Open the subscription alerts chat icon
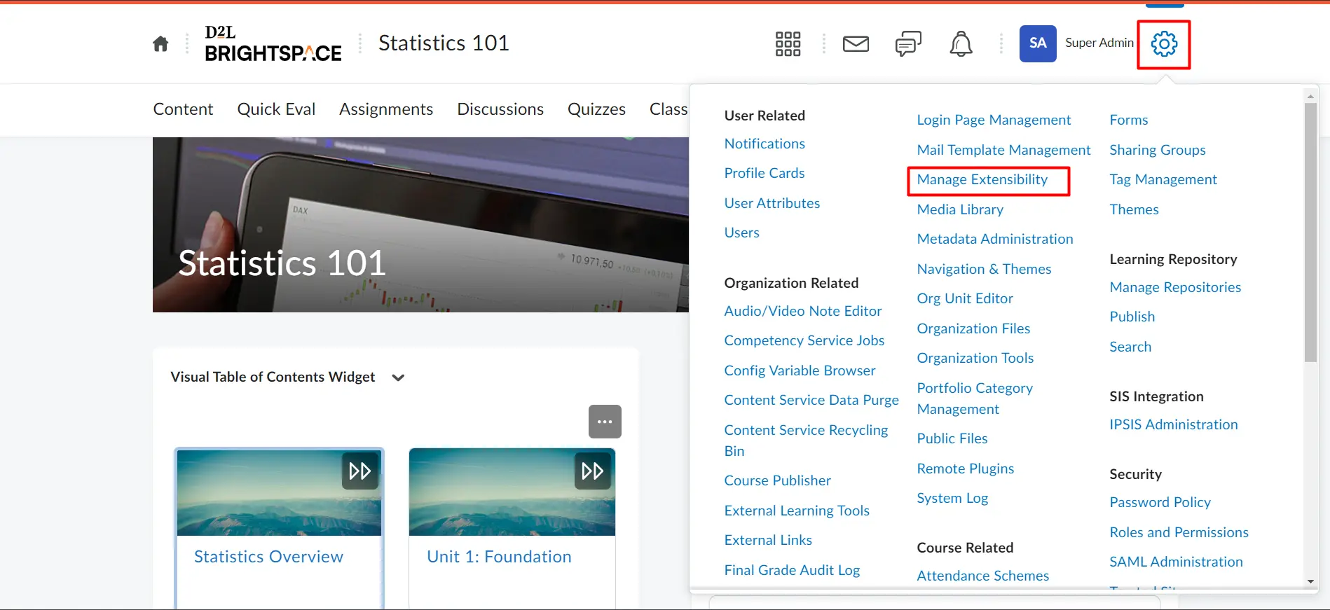 click(908, 44)
